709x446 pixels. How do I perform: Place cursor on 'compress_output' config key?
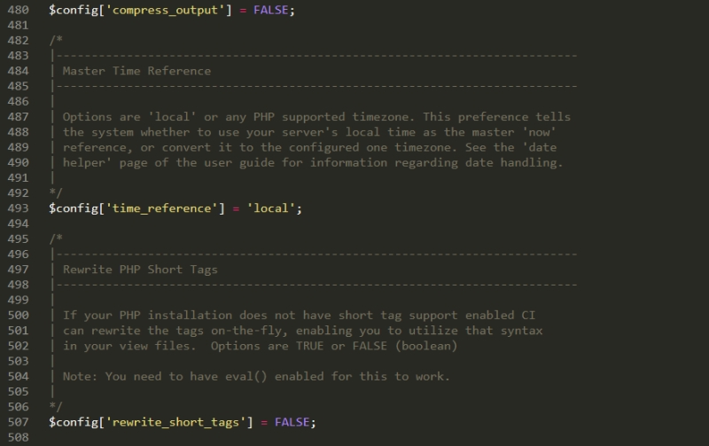coord(165,10)
